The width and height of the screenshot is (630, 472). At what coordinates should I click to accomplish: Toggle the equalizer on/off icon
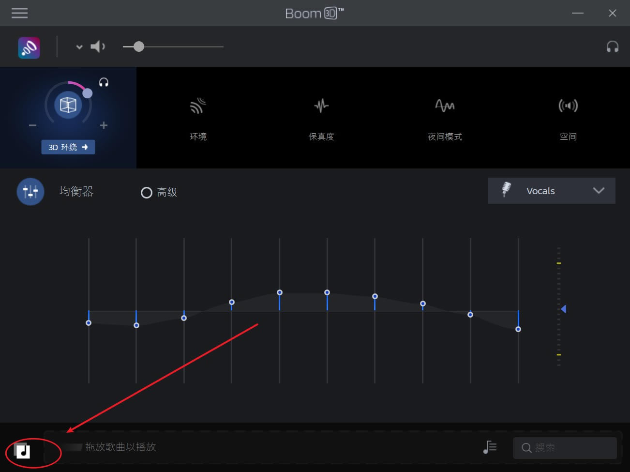(x=30, y=192)
